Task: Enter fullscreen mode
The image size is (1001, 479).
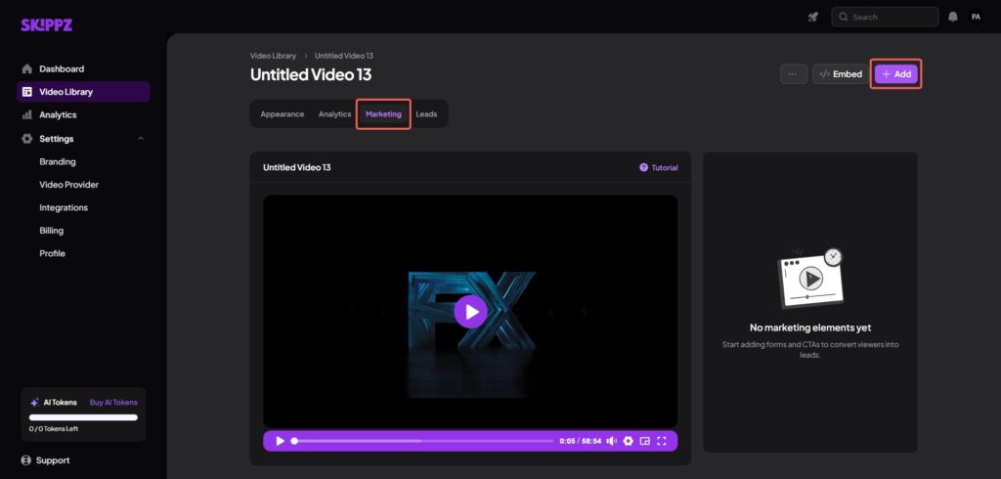Action: [662, 441]
